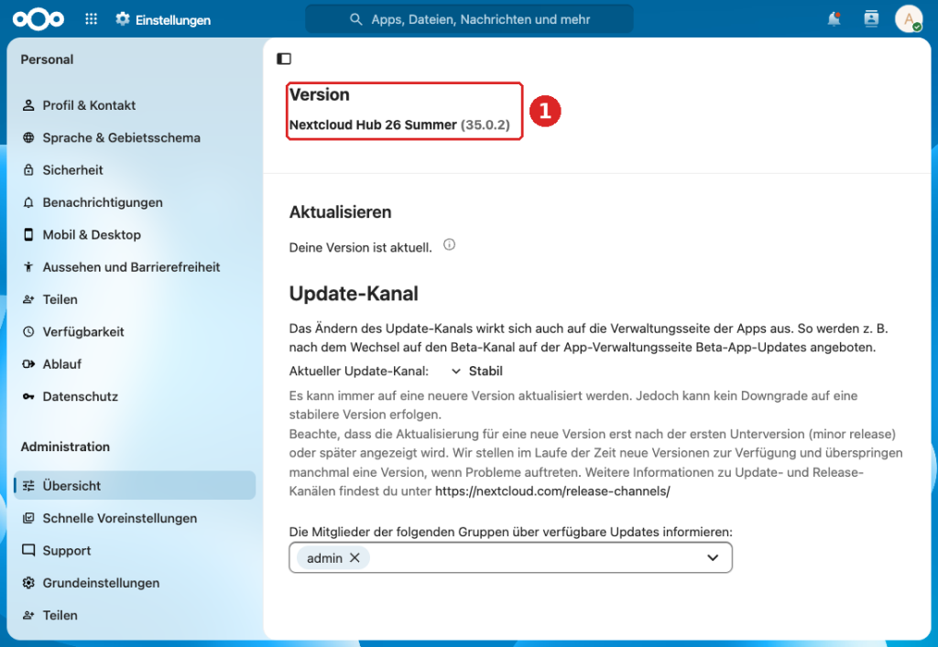Image resolution: width=938 pixels, height=647 pixels.
Task: Click the Benachrichtigungen bell icon in sidebar
Action: pyautogui.click(x=28, y=202)
